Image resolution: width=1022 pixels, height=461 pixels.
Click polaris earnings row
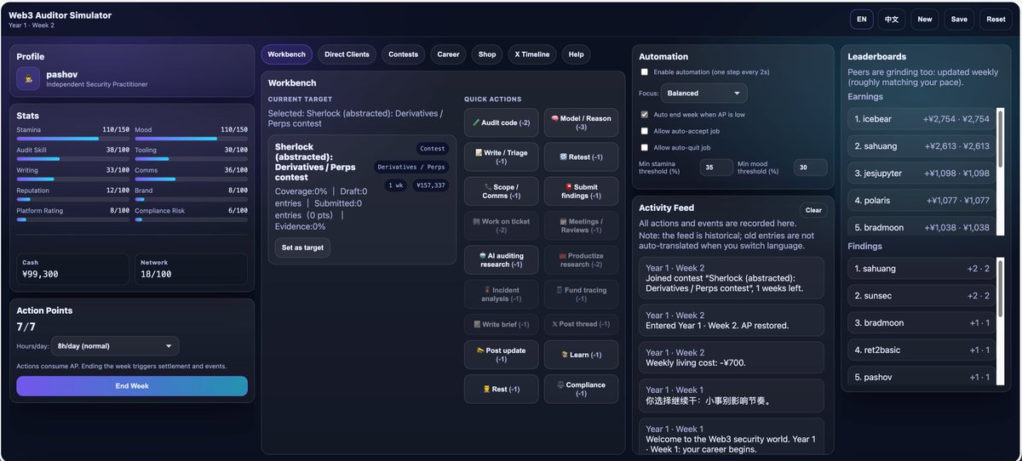[922, 201]
